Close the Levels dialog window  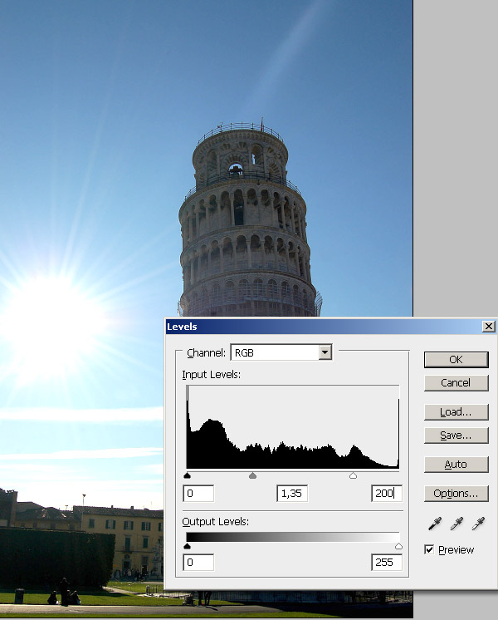489,327
